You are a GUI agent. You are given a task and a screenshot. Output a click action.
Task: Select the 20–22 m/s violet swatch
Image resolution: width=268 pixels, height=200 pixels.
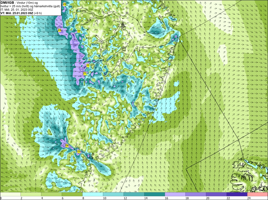(x=216, y=194)
